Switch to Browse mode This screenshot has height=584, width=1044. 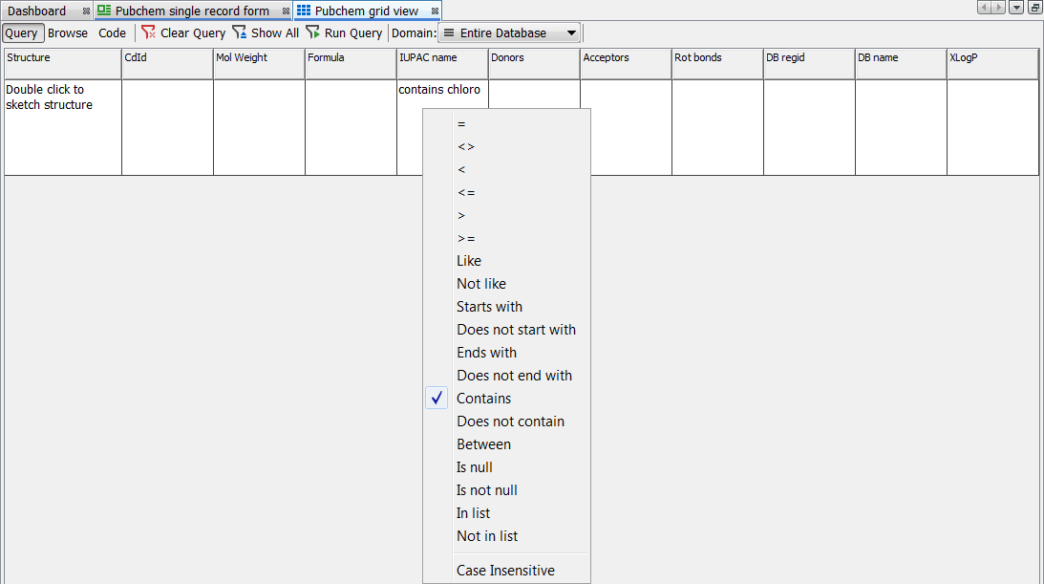(x=68, y=32)
